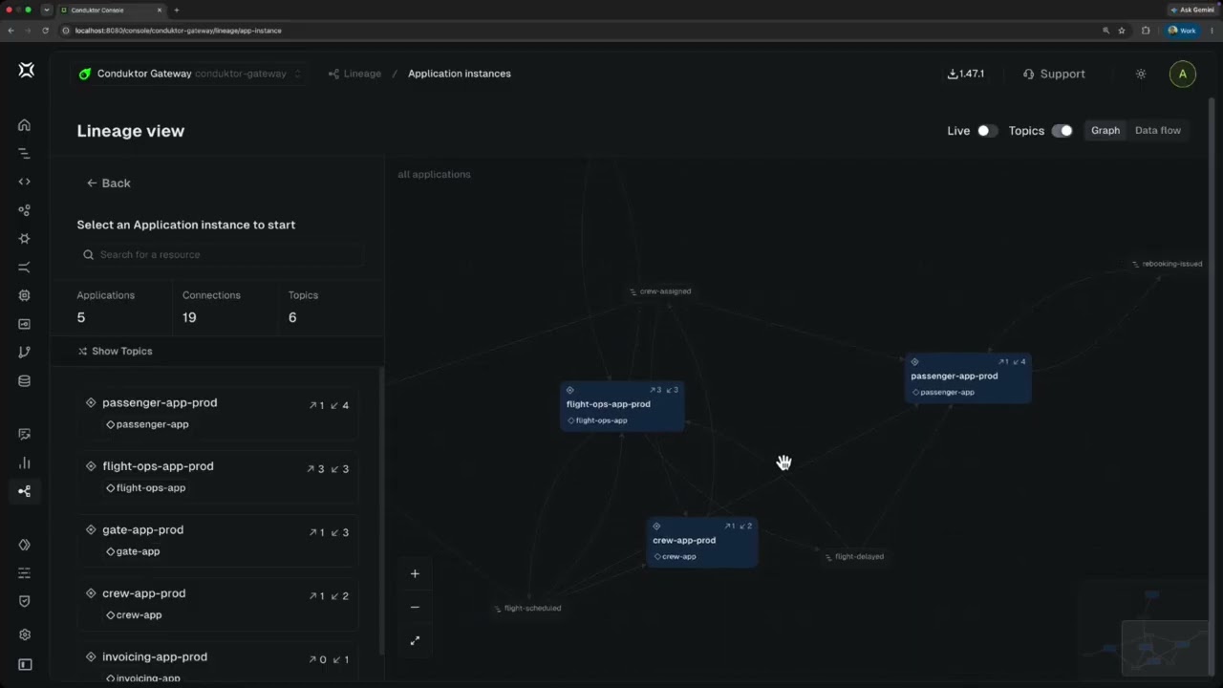Click the Connections count stat
The width and height of the screenshot is (1223, 688).
click(x=225, y=307)
